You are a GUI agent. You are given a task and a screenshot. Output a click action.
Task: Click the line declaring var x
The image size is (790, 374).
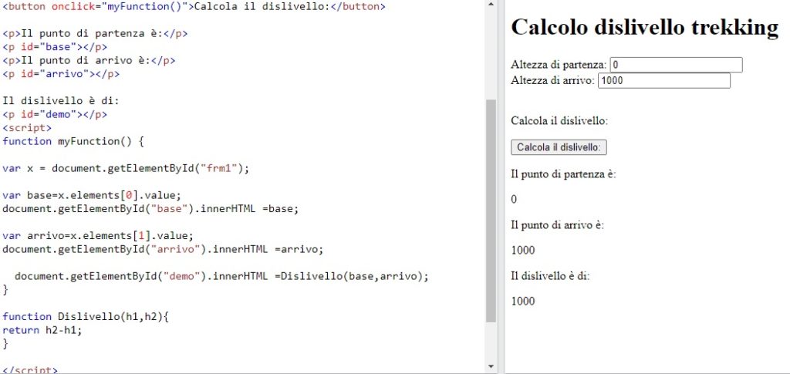pyautogui.click(x=127, y=168)
